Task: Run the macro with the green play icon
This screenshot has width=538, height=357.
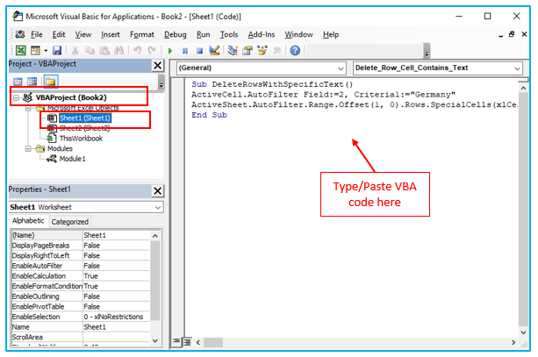Action: pyautogui.click(x=170, y=51)
